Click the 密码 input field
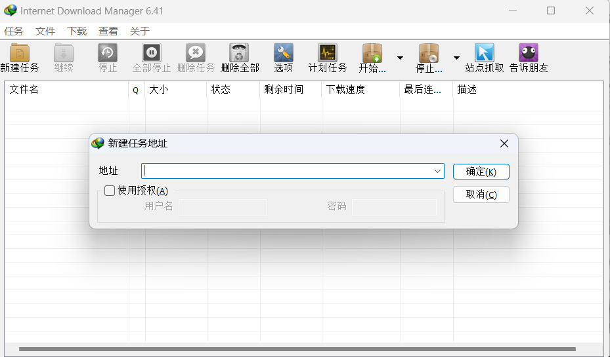Image resolution: width=610 pixels, height=357 pixels. tap(394, 208)
